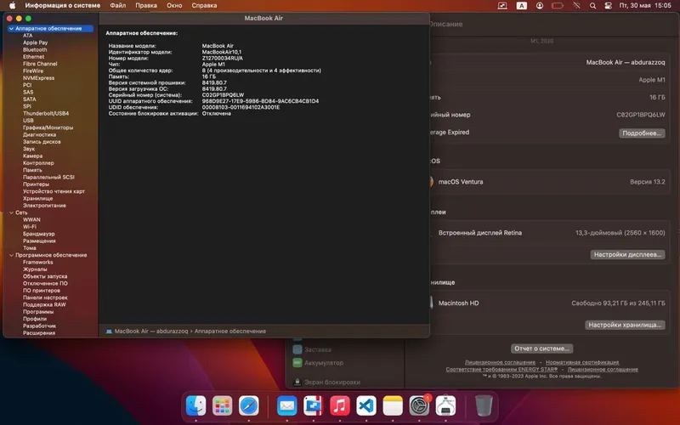Click the screen mirroring menu bar icon

tap(502, 6)
